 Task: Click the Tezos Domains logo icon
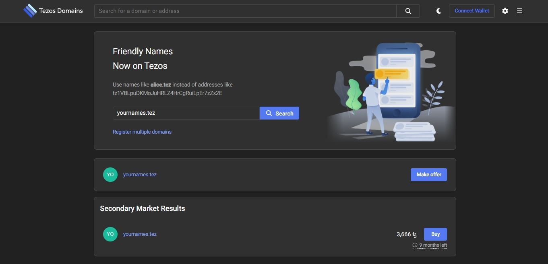tap(30, 11)
